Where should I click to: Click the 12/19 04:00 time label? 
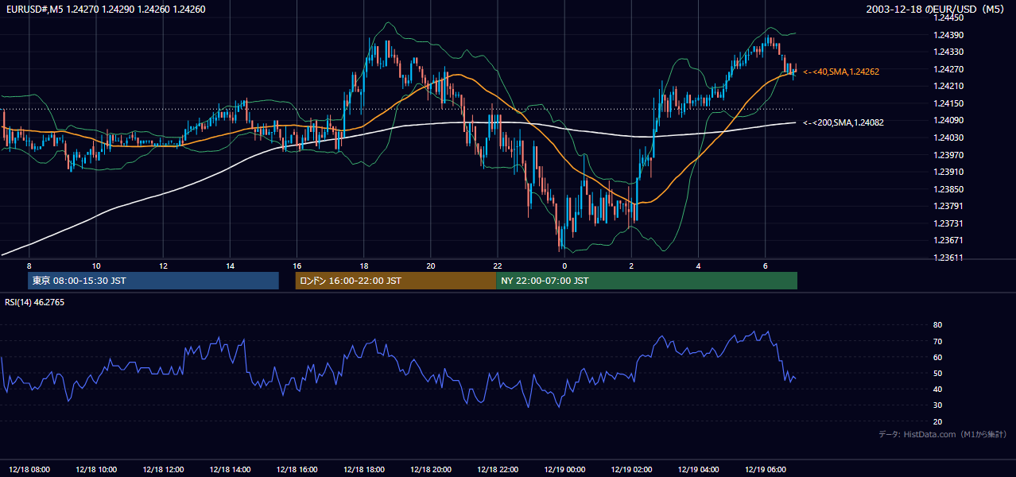click(x=698, y=470)
